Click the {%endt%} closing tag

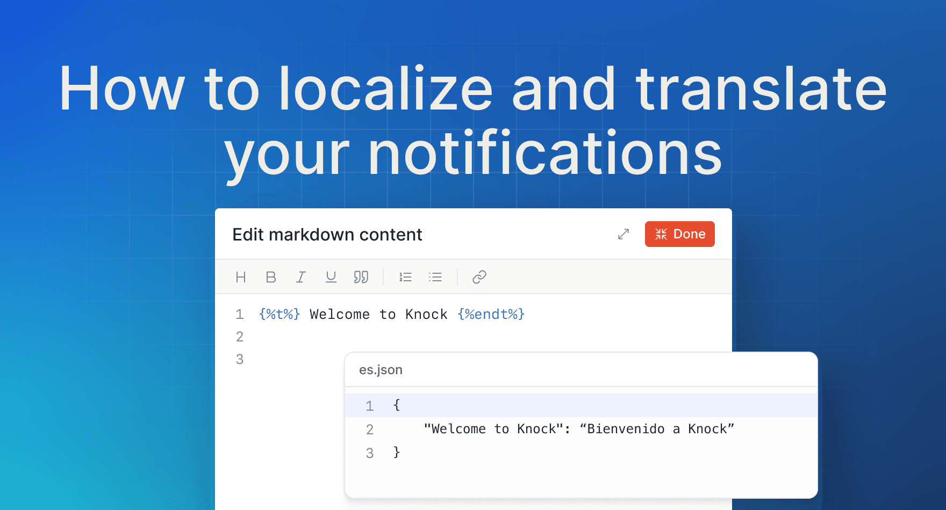[x=491, y=314]
